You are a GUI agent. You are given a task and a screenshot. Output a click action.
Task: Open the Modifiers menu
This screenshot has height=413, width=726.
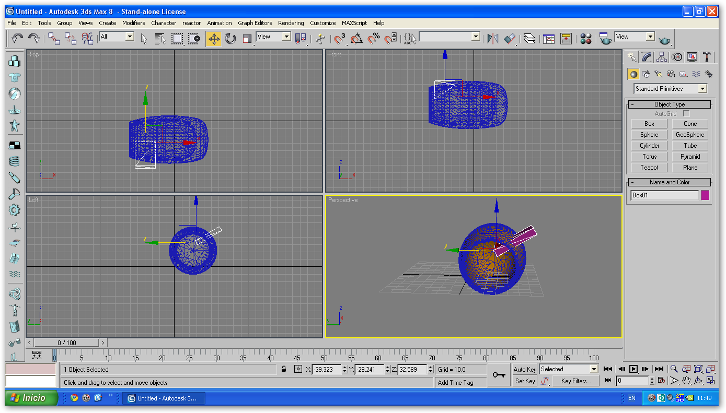pos(134,23)
